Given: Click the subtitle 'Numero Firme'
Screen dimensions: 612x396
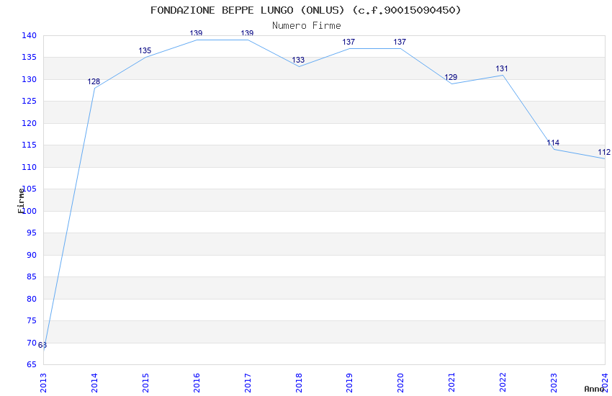Looking at the screenshot, I should click(307, 26).
